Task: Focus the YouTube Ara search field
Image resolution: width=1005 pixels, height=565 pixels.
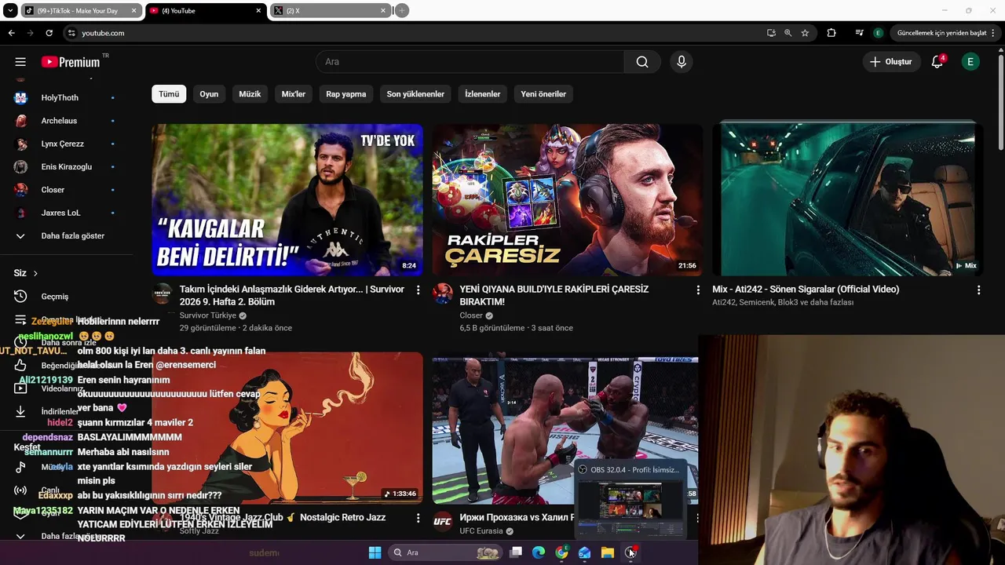Action: point(470,62)
